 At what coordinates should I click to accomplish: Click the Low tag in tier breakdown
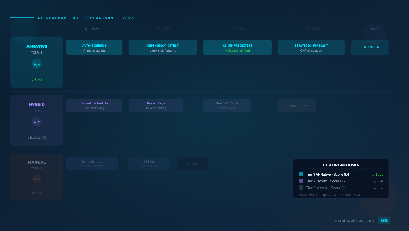(378, 188)
